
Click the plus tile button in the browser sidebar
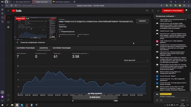(x=2, y=92)
